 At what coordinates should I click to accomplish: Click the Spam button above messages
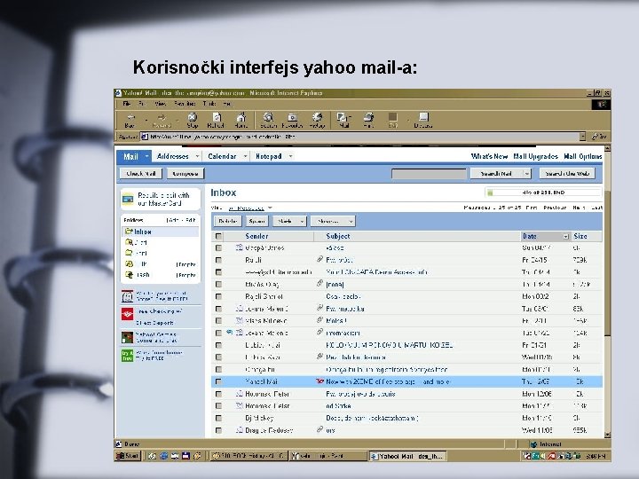257,221
